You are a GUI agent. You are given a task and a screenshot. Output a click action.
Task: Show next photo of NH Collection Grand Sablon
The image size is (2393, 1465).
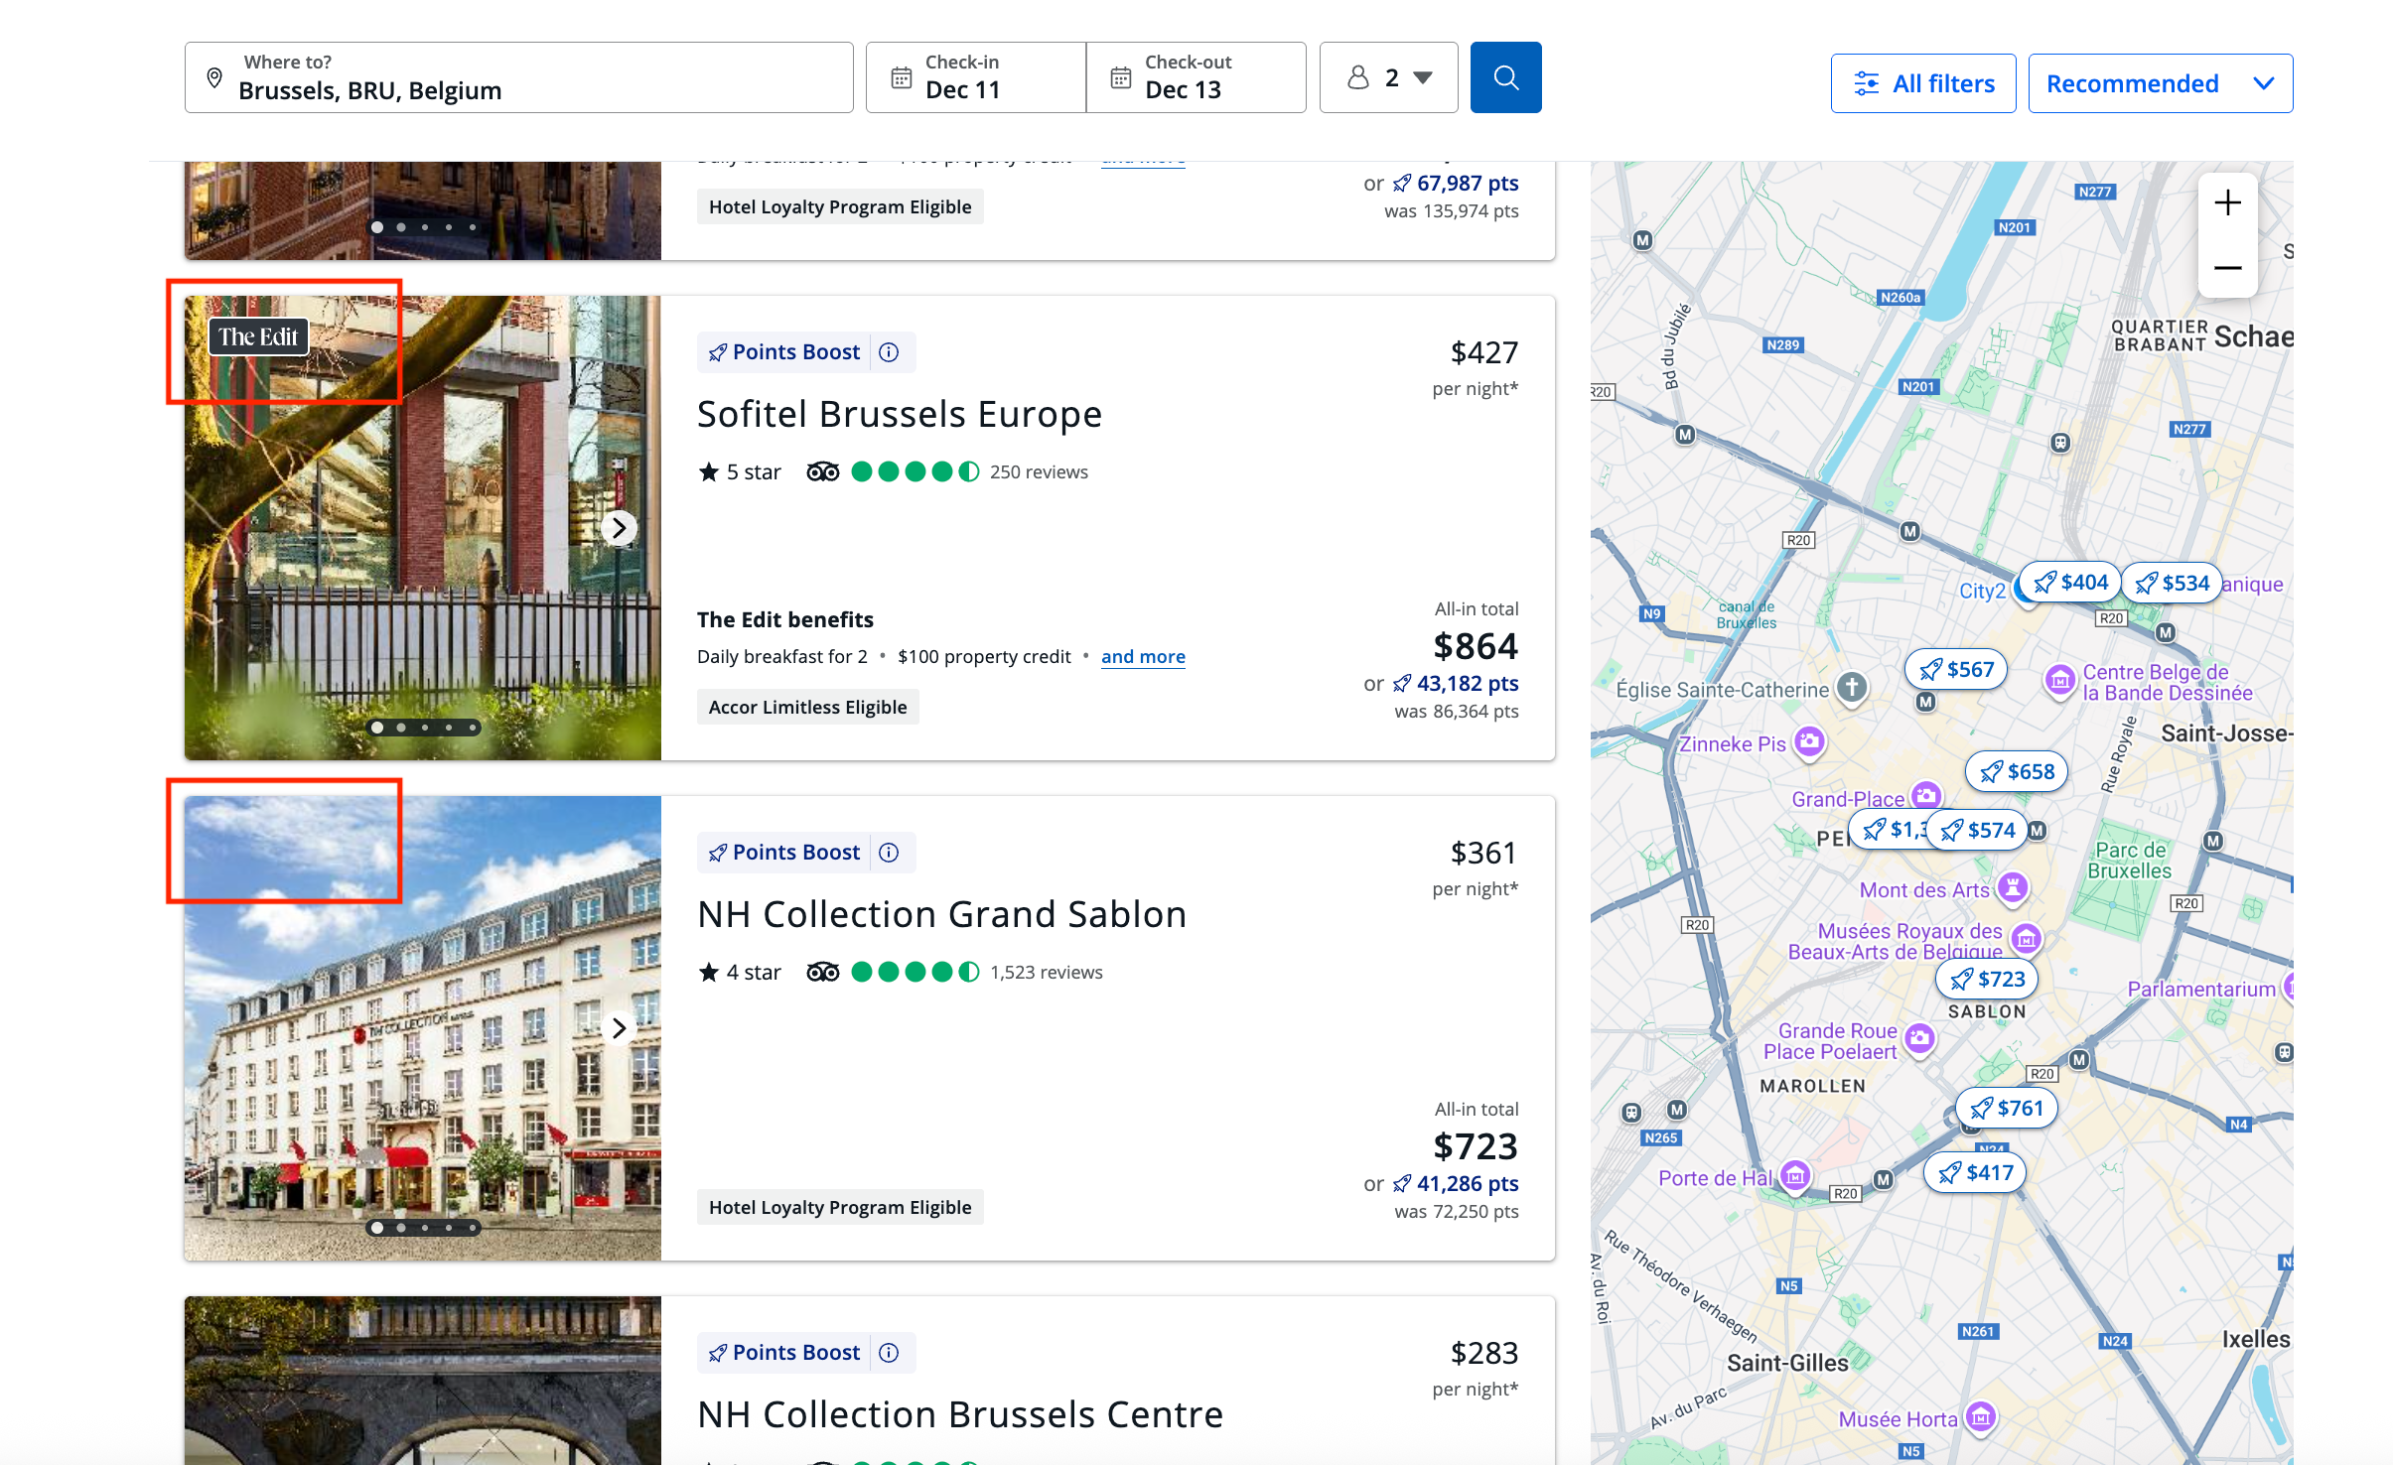[x=619, y=1028]
